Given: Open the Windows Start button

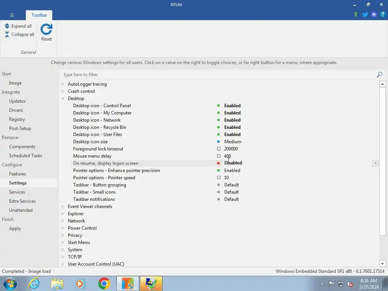Looking at the screenshot, I should point(10,283).
